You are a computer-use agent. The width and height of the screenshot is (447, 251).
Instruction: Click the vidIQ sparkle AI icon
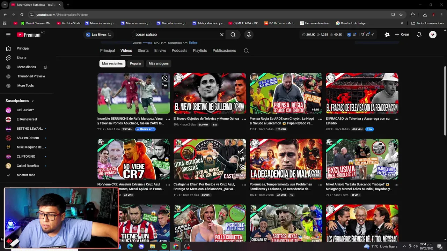[x=373, y=35]
